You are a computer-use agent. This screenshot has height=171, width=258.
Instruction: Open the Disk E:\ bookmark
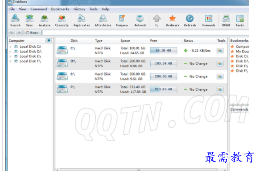click(x=239, y=66)
